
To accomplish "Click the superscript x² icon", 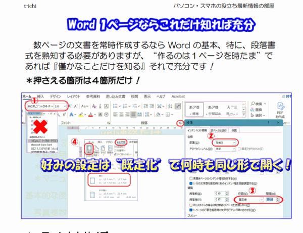I will click(64, 114).
